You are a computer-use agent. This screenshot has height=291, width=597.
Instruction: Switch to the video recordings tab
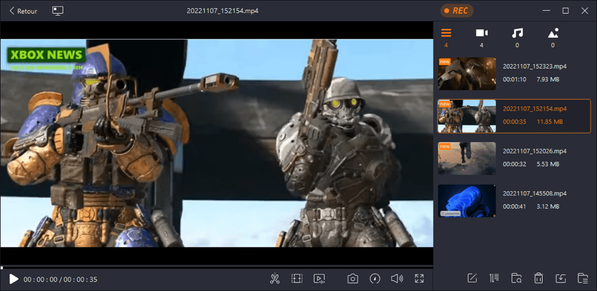point(482,37)
